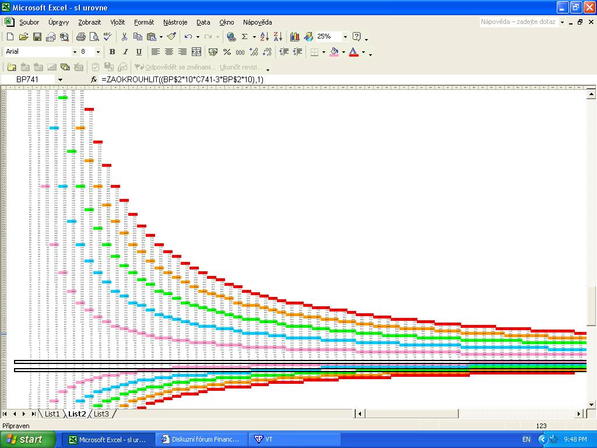The image size is (597, 448).
Task: Open the Formát menu
Action: coord(144,22)
